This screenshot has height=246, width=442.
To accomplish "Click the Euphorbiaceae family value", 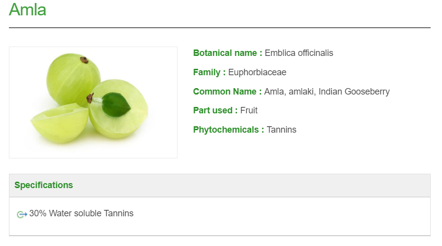I will (x=257, y=72).
